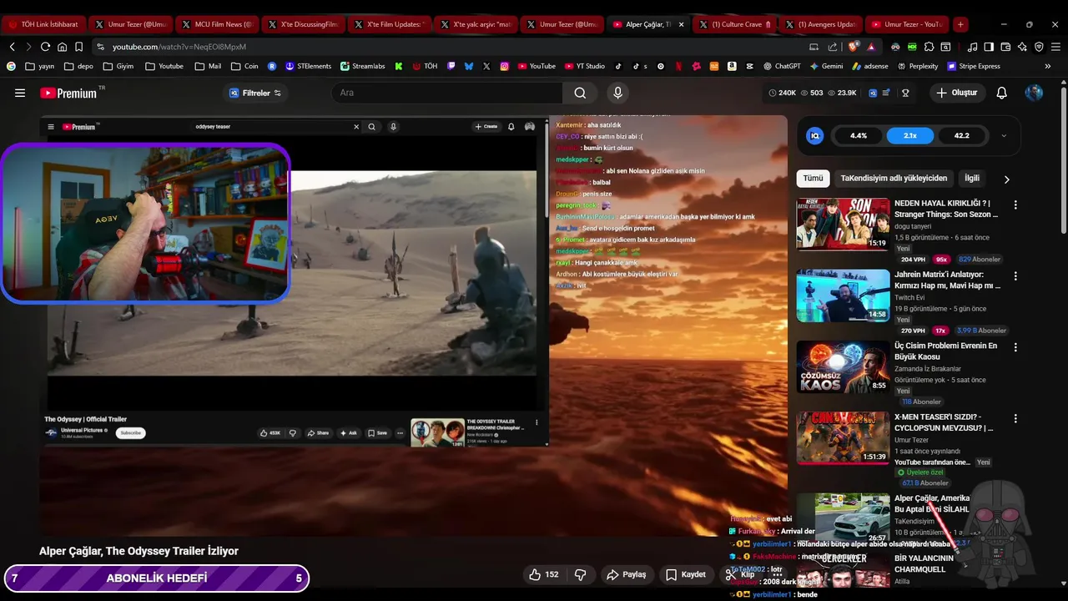1068x601 pixels.
Task: Open options for X-MEN TEASER'I SIZDI video
Action: coord(1015,418)
